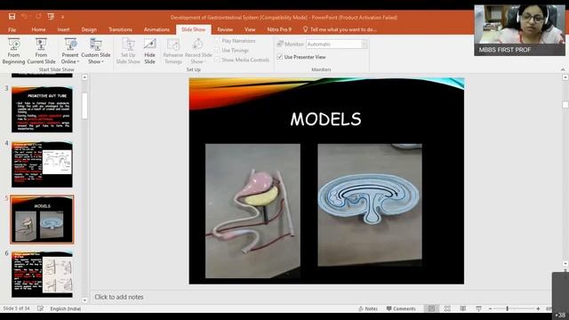Open Present Online option
The width and height of the screenshot is (569, 320).
70,52
